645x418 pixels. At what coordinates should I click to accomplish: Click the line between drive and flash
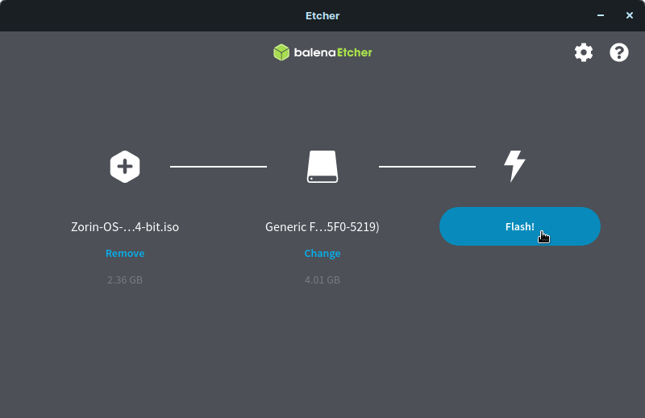[x=427, y=167]
